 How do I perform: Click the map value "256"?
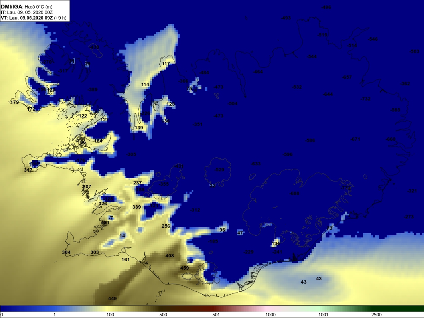point(166,226)
